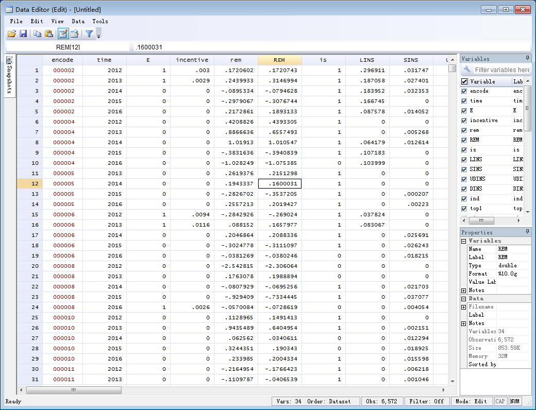The width and height of the screenshot is (536, 410).
Task: Open the Snapshots side tab
Action: point(10,75)
